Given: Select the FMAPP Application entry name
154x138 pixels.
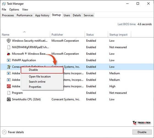Looking at the screenshot, I should pyautogui.click(x=24, y=60).
